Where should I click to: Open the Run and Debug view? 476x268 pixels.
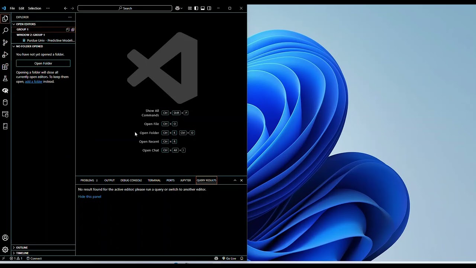tap(5, 55)
